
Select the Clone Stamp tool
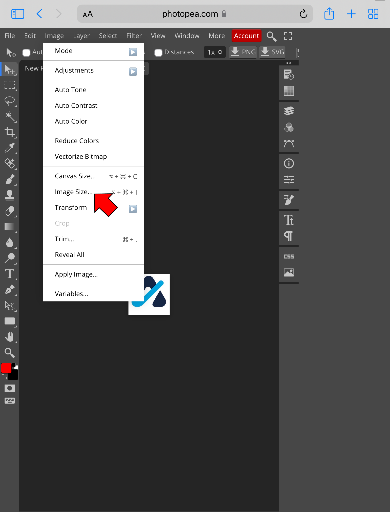[10, 195]
